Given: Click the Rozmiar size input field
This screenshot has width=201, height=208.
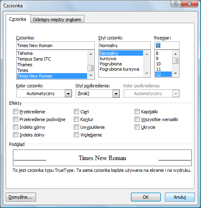Looking at the screenshot, I should [x=167, y=45].
